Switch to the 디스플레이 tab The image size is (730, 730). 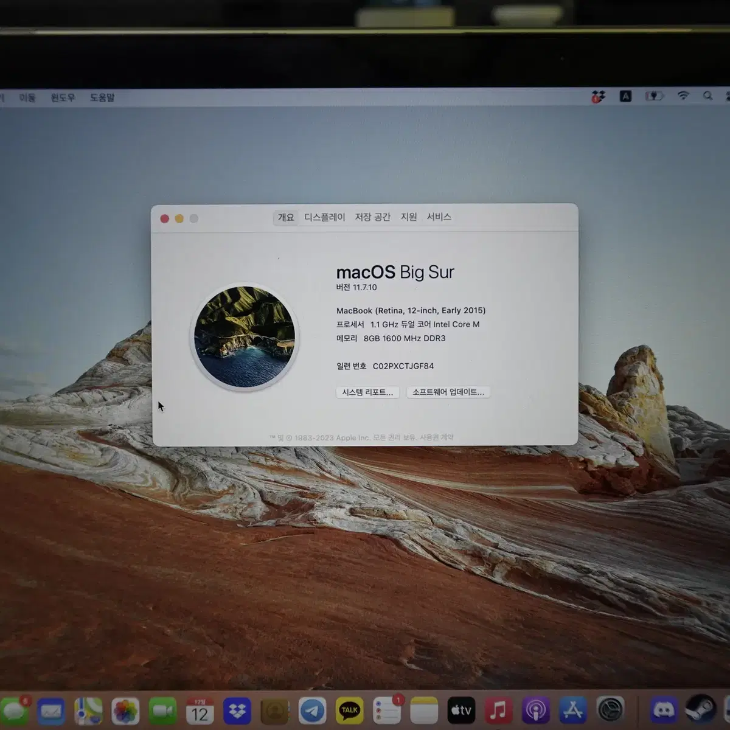(325, 217)
